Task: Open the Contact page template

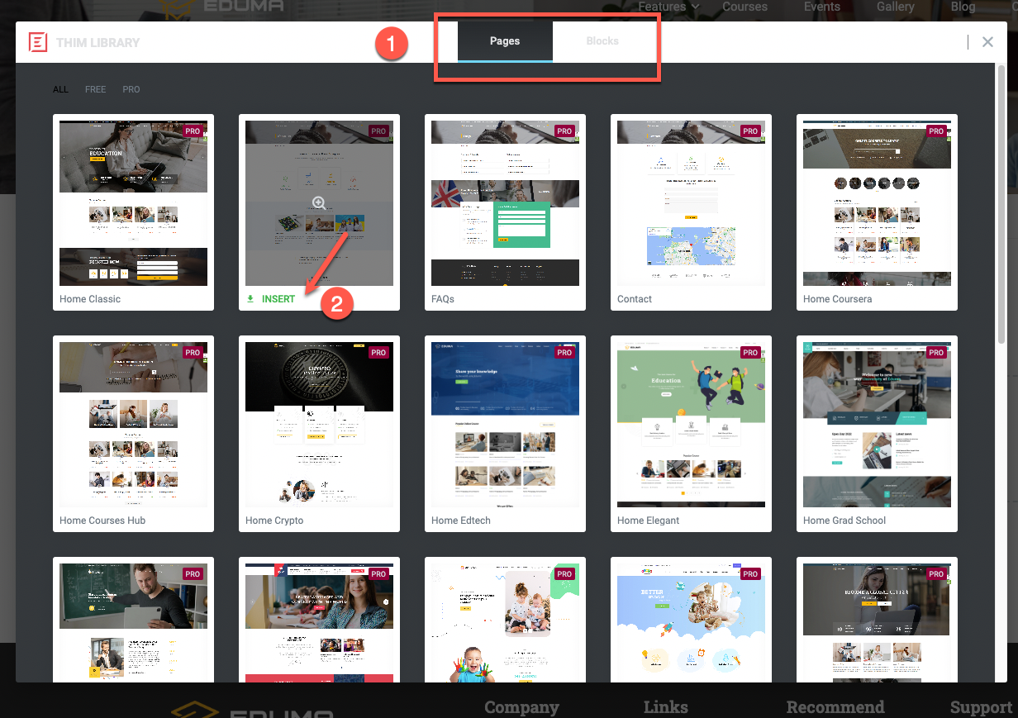Action: click(691, 212)
